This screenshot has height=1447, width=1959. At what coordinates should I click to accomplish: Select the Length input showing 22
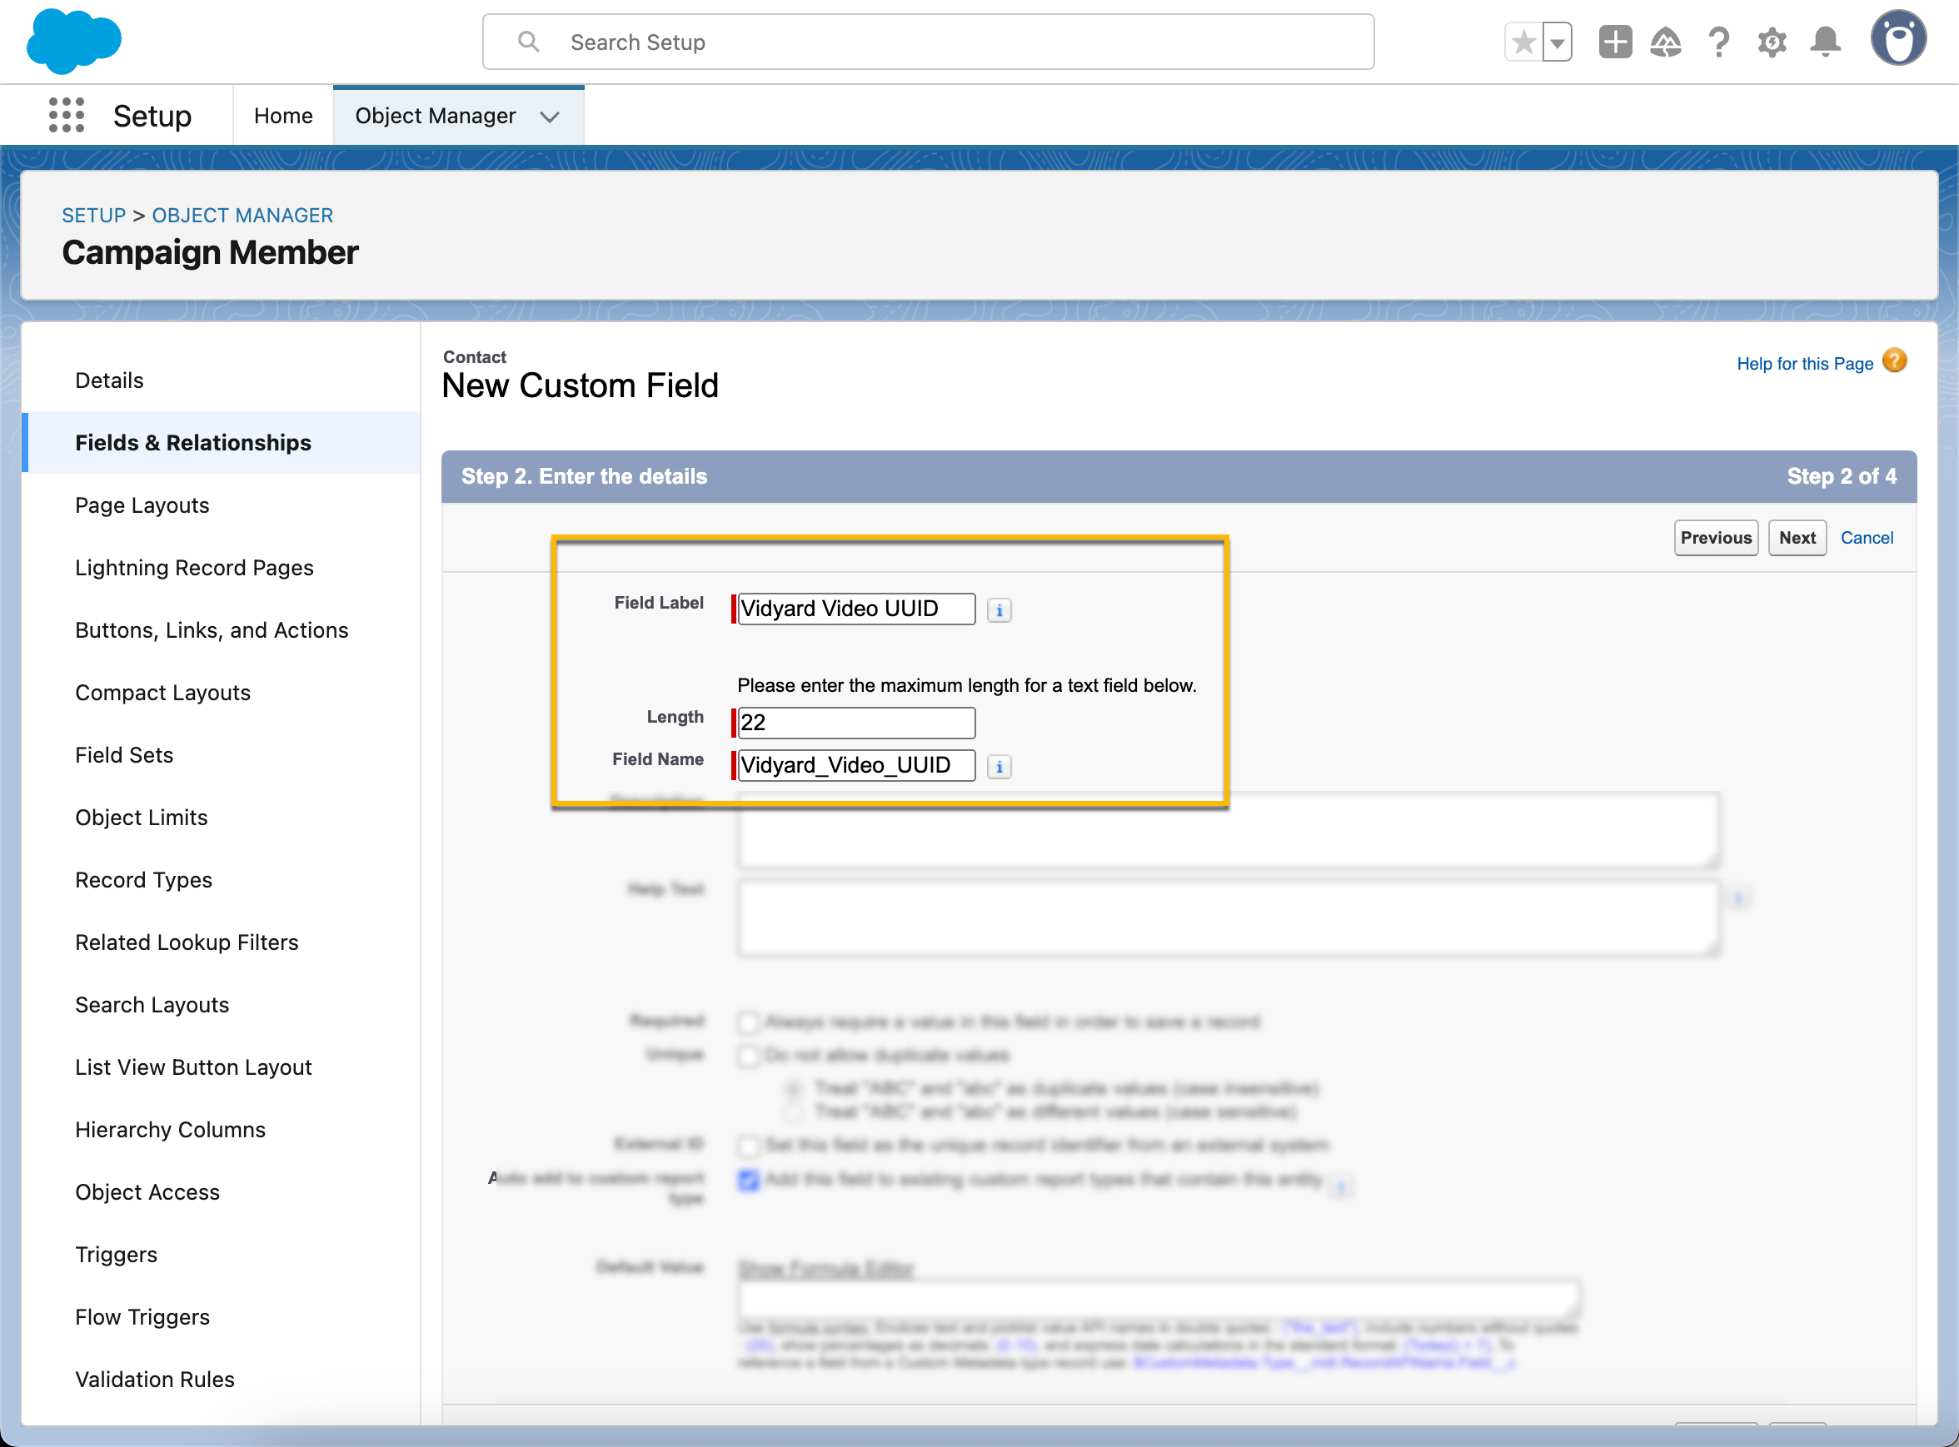tap(855, 722)
